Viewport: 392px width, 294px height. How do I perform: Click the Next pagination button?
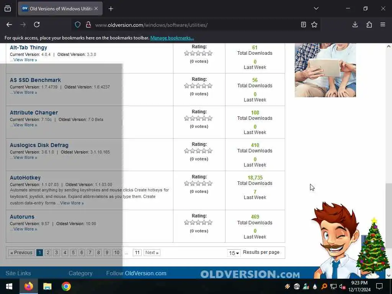coord(152,253)
